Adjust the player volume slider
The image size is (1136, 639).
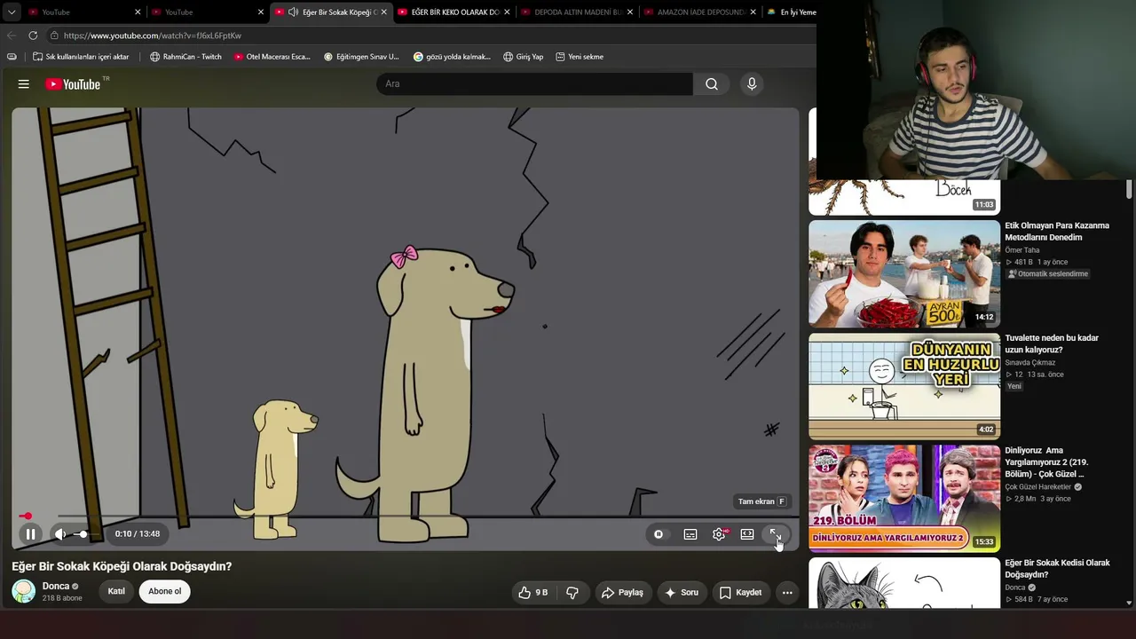pos(84,534)
